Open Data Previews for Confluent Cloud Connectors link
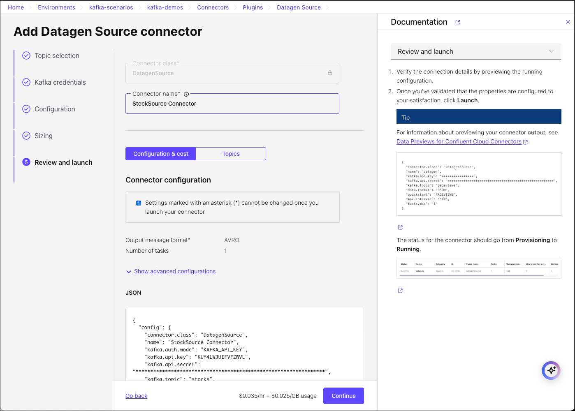The width and height of the screenshot is (575, 411). click(x=459, y=141)
